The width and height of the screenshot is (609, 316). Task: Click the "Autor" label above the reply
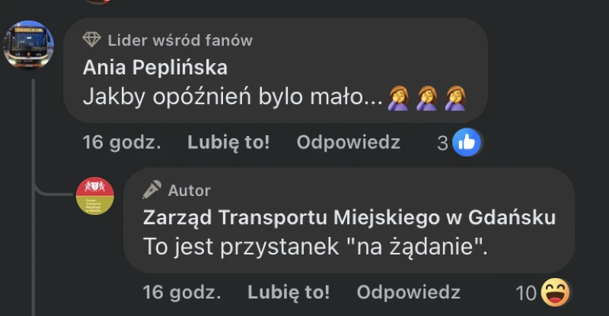[x=190, y=190]
